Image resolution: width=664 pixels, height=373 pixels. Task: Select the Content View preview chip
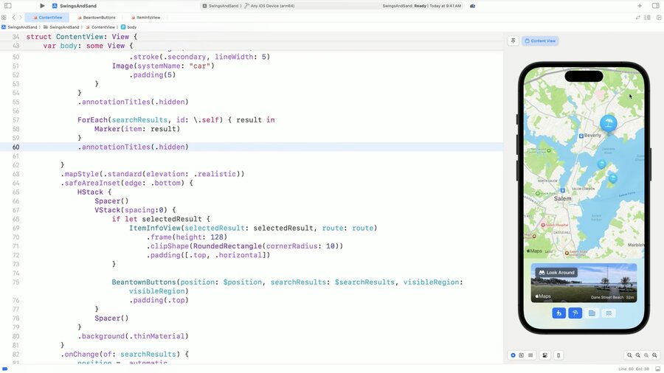[x=540, y=41]
